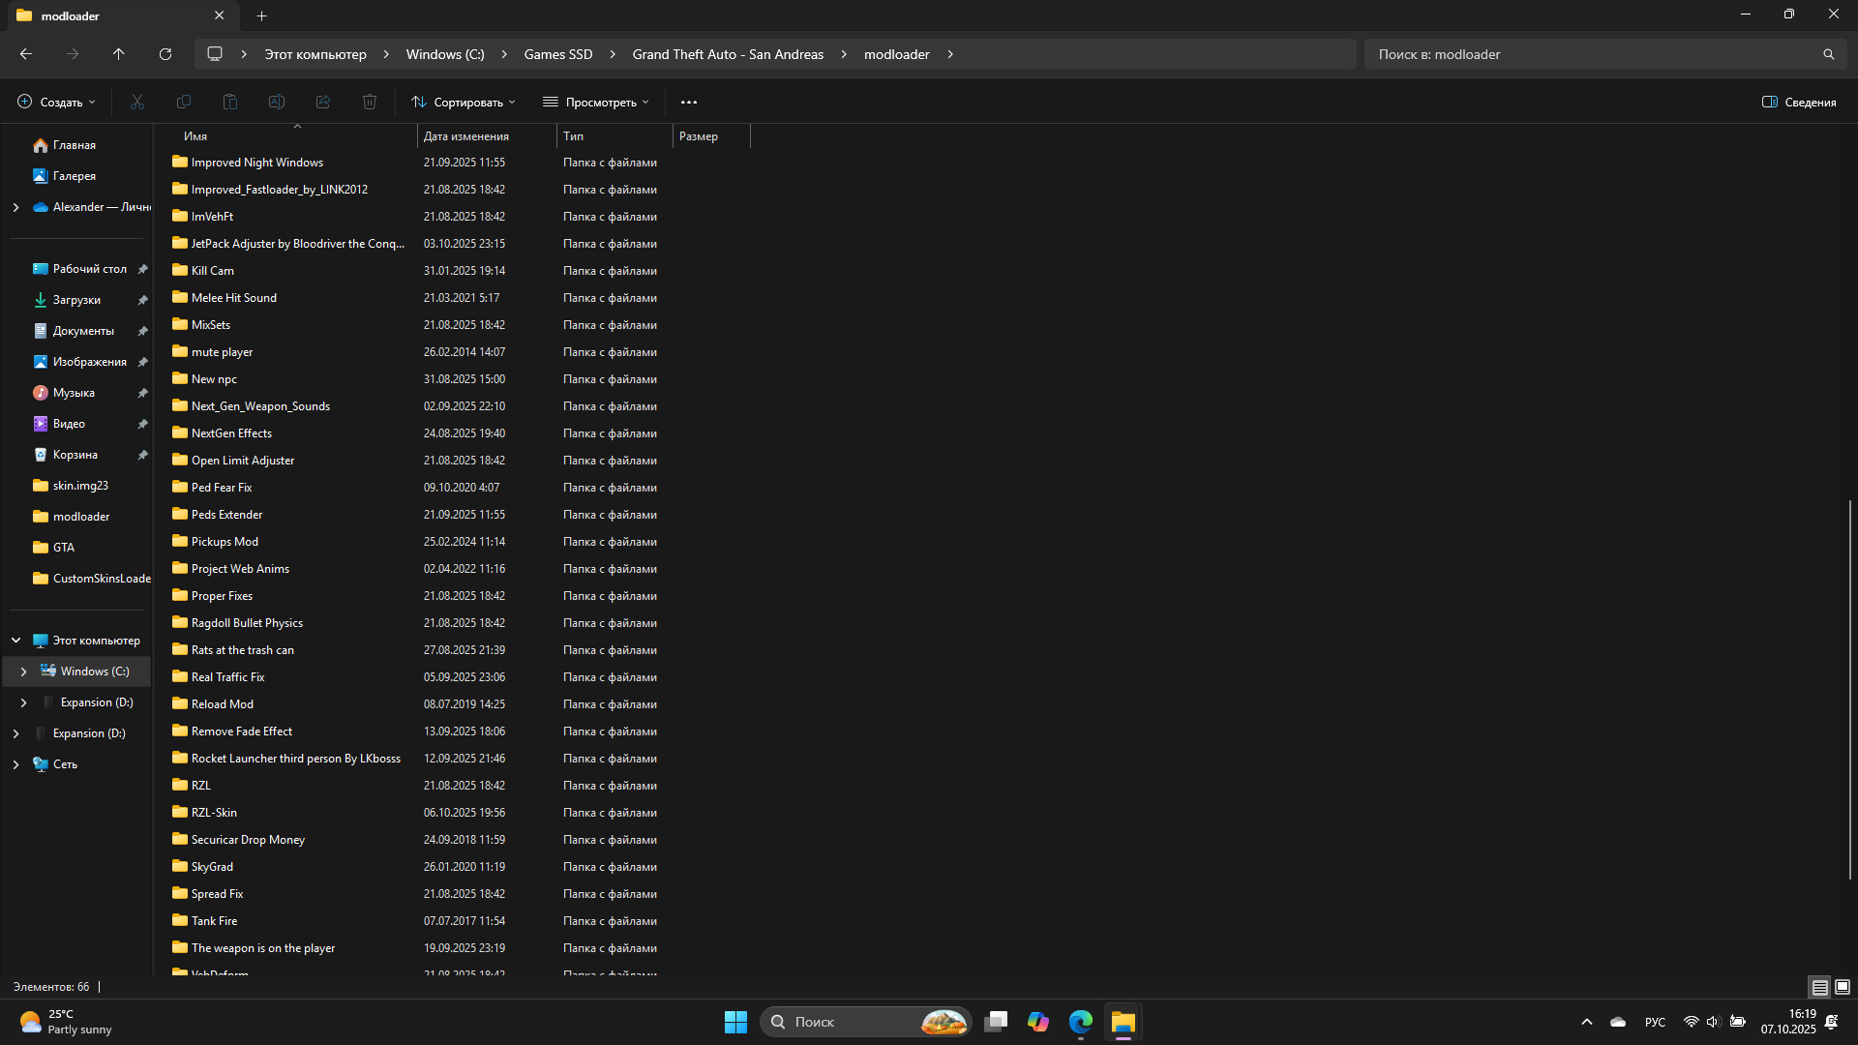Open the Создать new item menu
Screen dimensions: 1858x1045
[57, 102]
